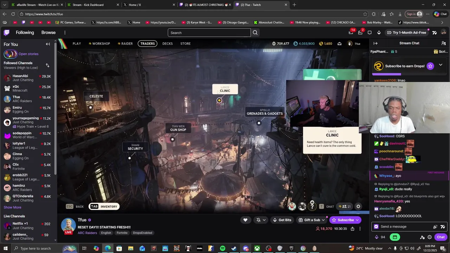The height and width of the screenshot is (253, 450).
Task: Open the Twitch home logo
Action: [x=7, y=33]
